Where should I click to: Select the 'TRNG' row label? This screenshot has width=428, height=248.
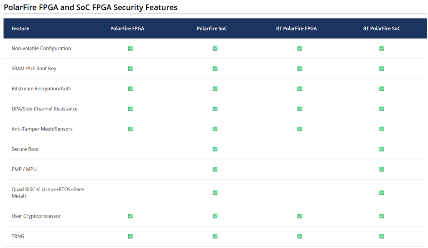[18, 236]
